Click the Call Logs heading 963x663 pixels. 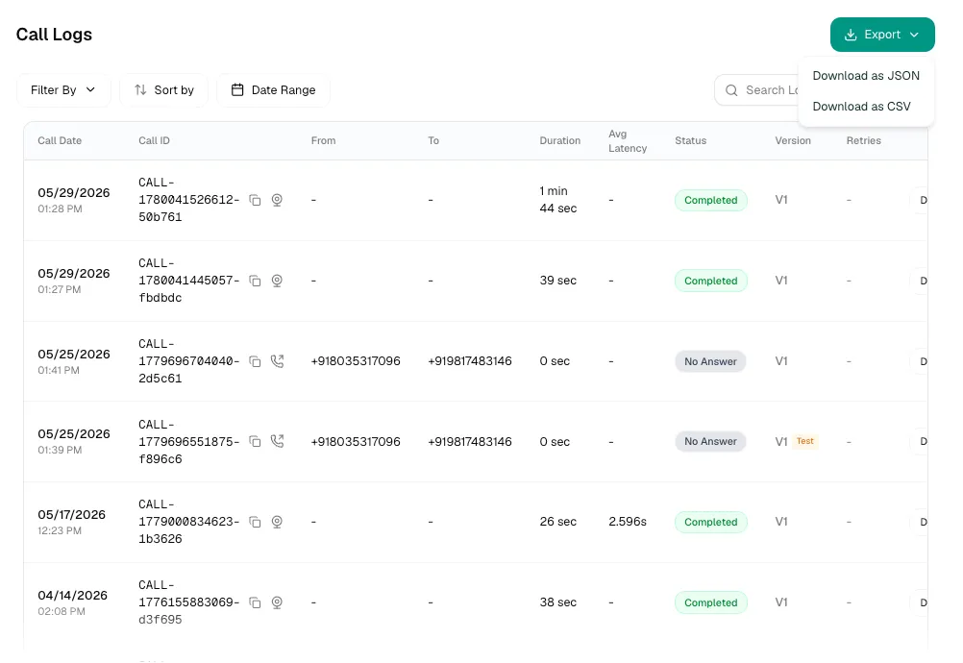[x=54, y=35]
